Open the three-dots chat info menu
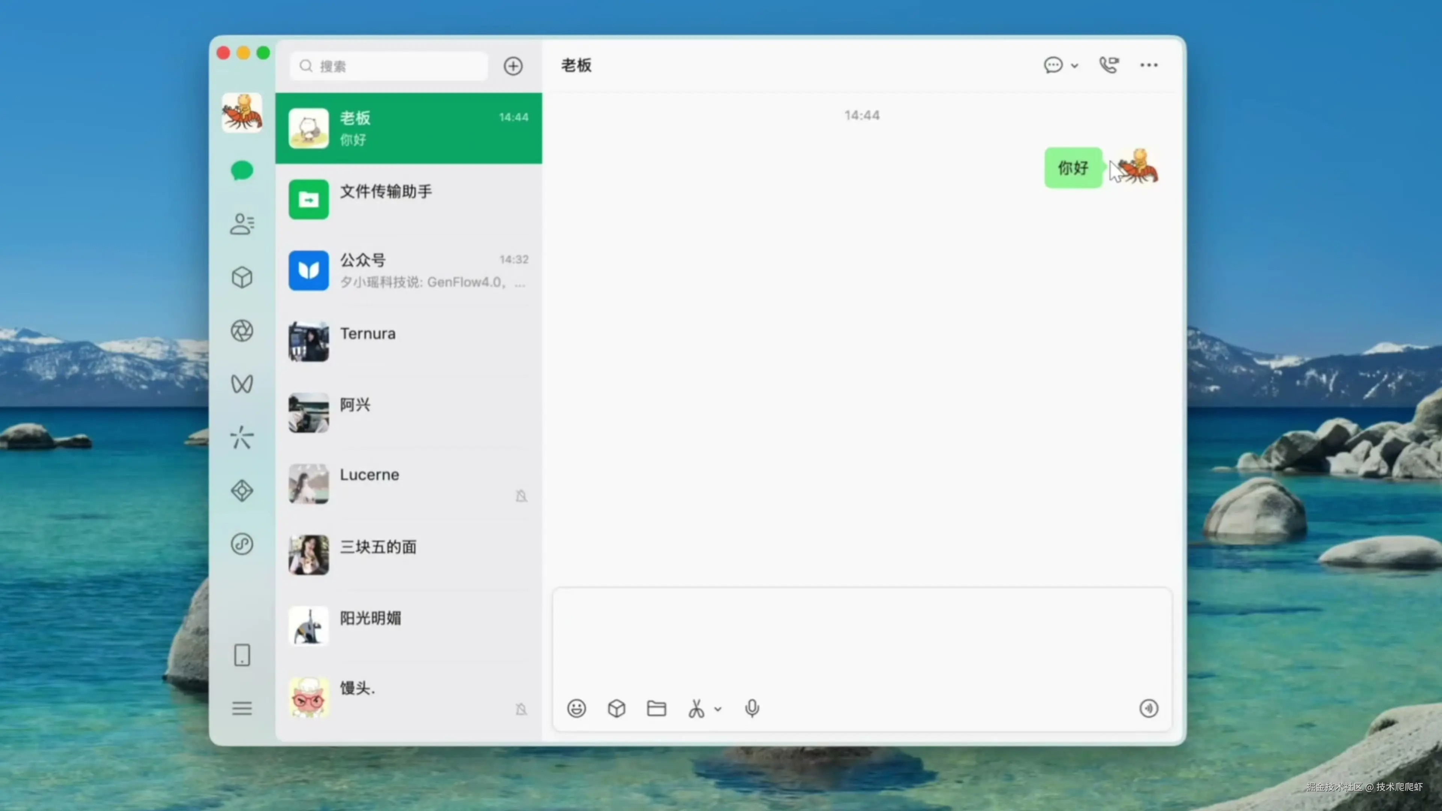This screenshot has height=811, width=1442. pyautogui.click(x=1149, y=65)
